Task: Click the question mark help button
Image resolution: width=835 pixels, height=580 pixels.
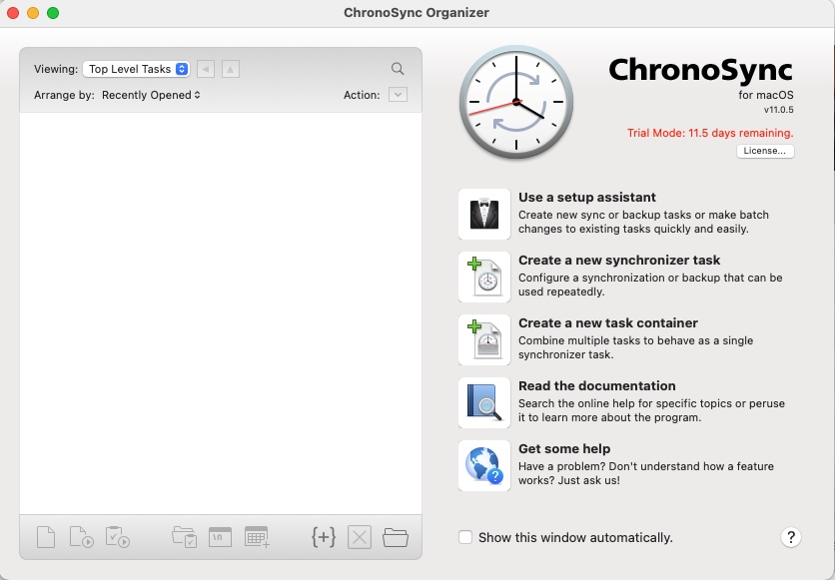Action: coord(791,537)
